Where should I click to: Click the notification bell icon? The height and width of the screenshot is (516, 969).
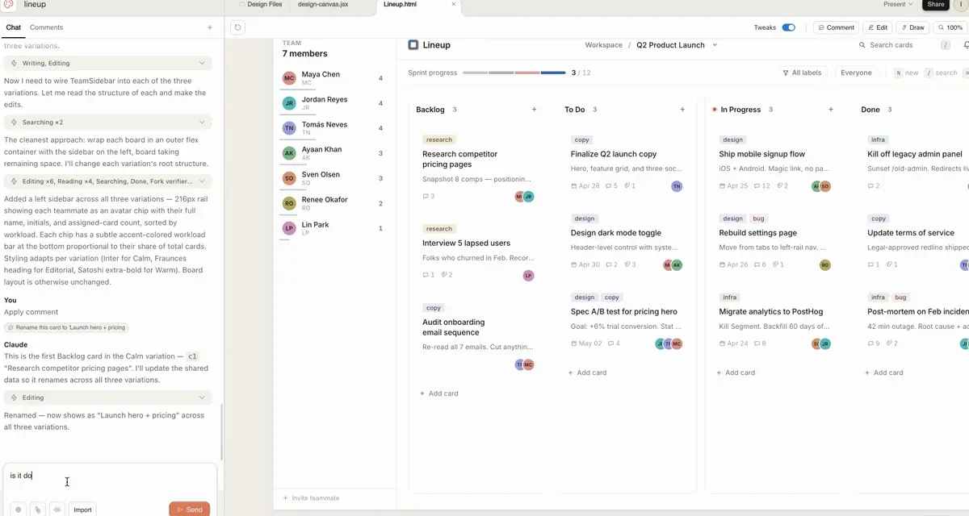point(966,45)
